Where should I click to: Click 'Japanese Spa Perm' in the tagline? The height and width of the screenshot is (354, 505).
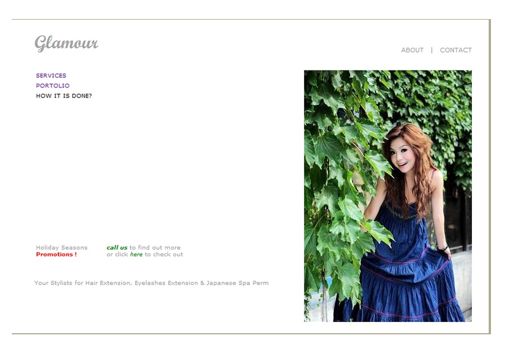coord(238,283)
